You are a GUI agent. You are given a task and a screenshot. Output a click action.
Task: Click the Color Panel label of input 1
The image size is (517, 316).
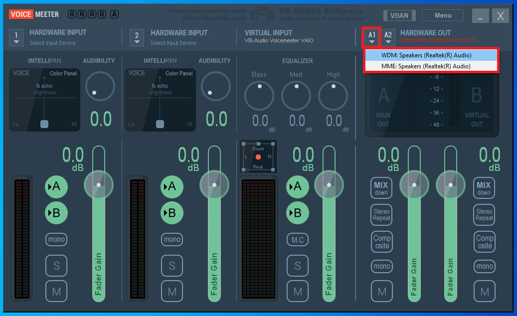click(x=63, y=73)
